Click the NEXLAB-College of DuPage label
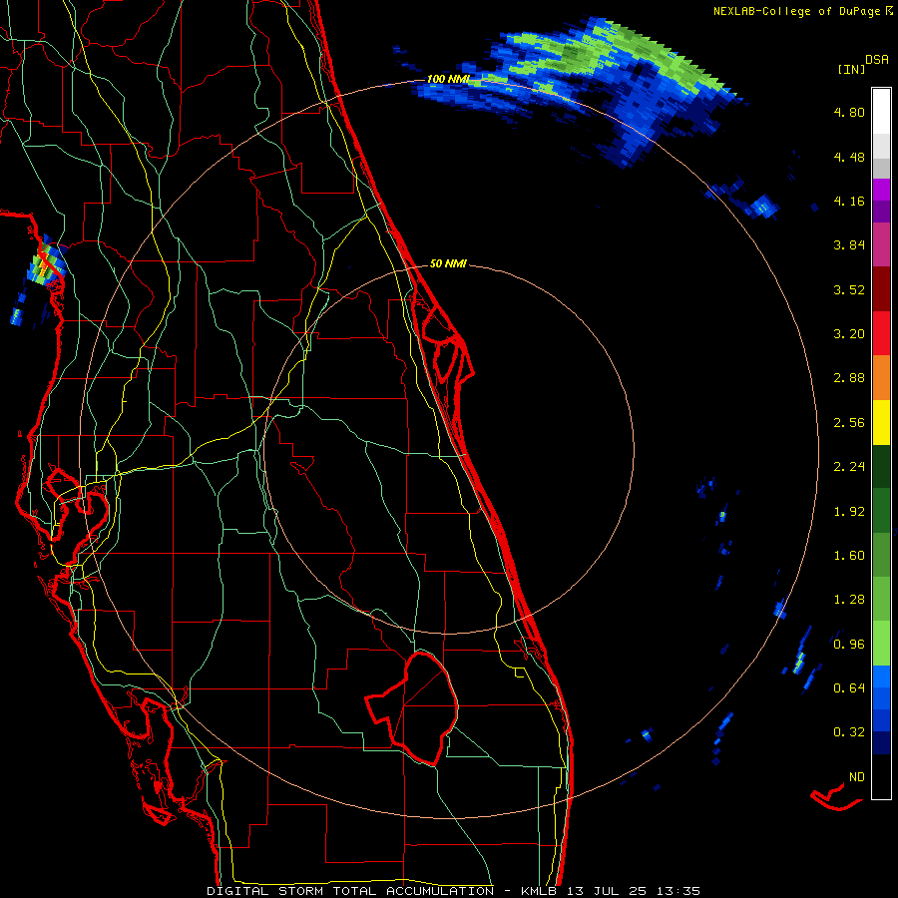 tap(796, 11)
